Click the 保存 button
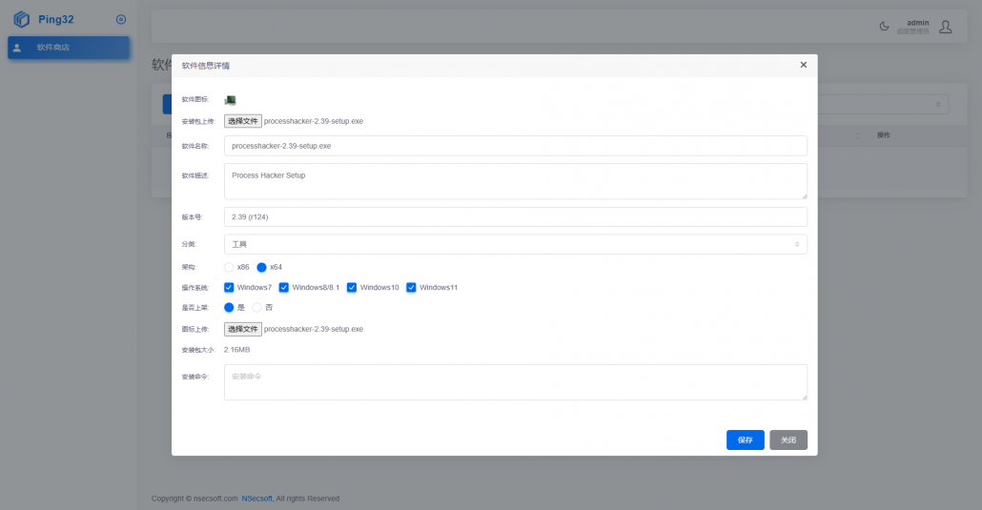 (746, 439)
